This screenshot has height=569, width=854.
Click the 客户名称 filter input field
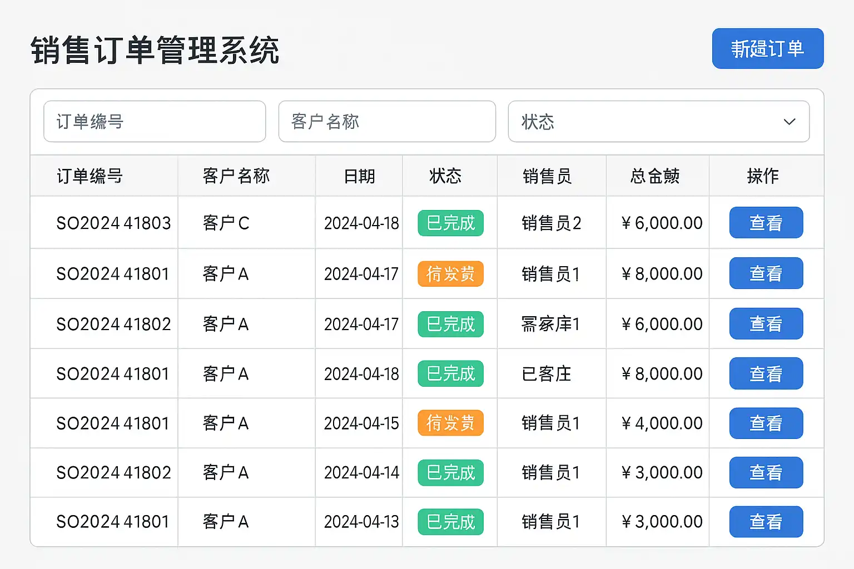coord(387,122)
